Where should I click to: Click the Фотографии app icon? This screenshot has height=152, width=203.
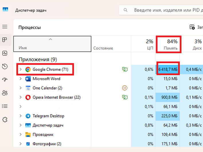pyautogui.click(x=28, y=144)
